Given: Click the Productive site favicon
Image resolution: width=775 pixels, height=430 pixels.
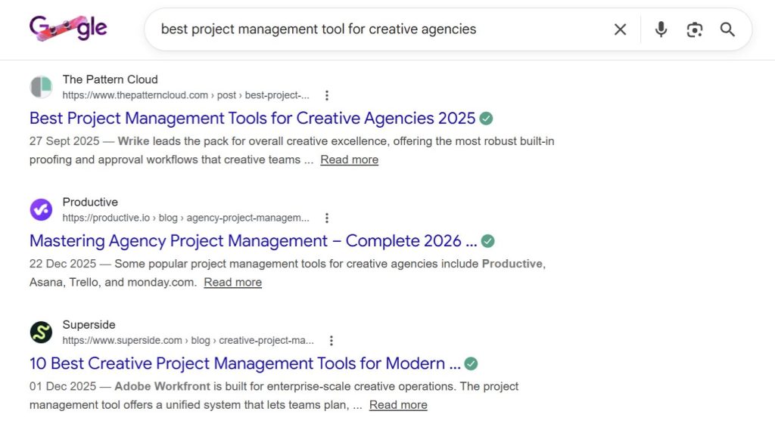Looking at the screenshot, I should [41, 210].
